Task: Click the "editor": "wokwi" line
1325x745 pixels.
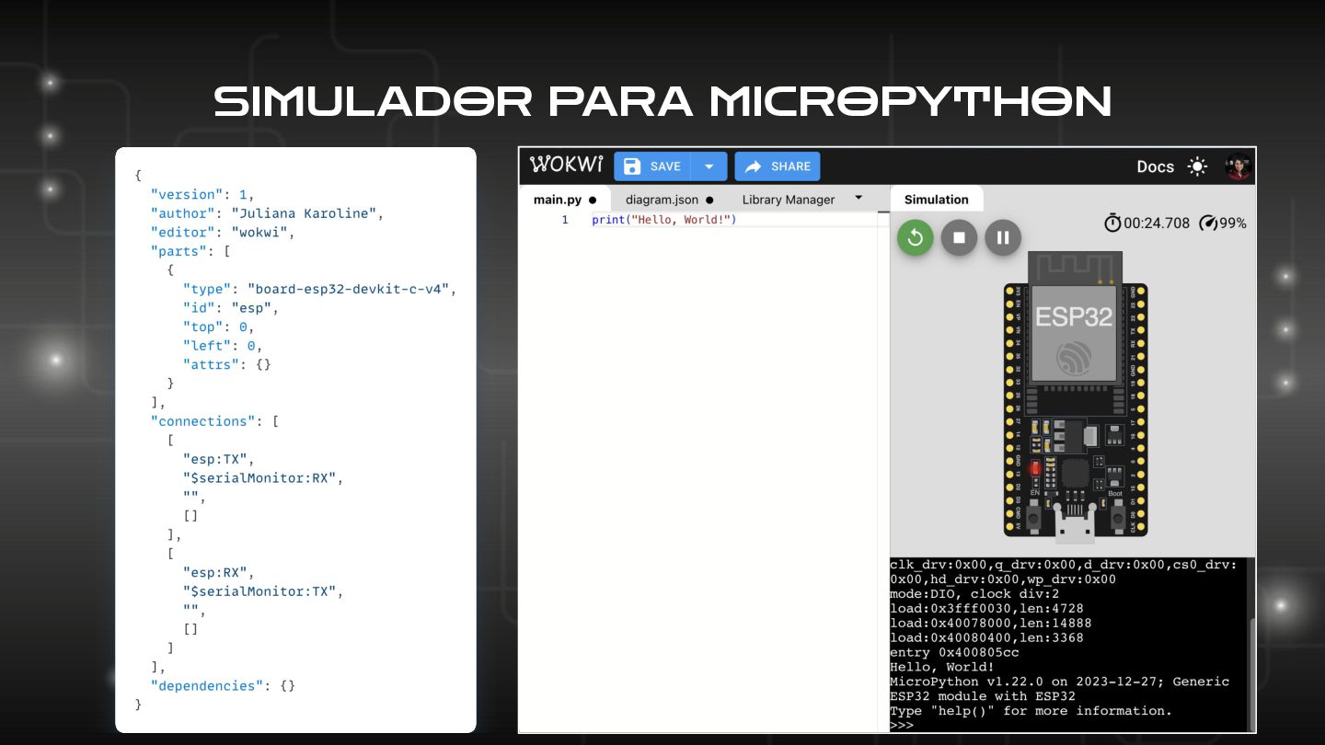Action: point(222,233)
